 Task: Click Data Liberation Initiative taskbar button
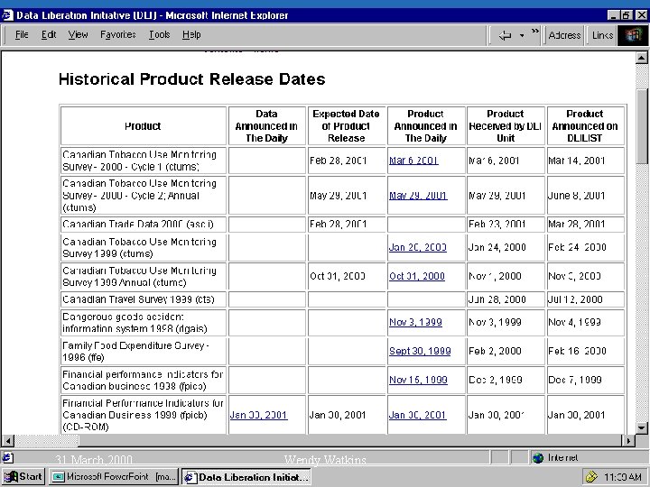click(246, 477)
